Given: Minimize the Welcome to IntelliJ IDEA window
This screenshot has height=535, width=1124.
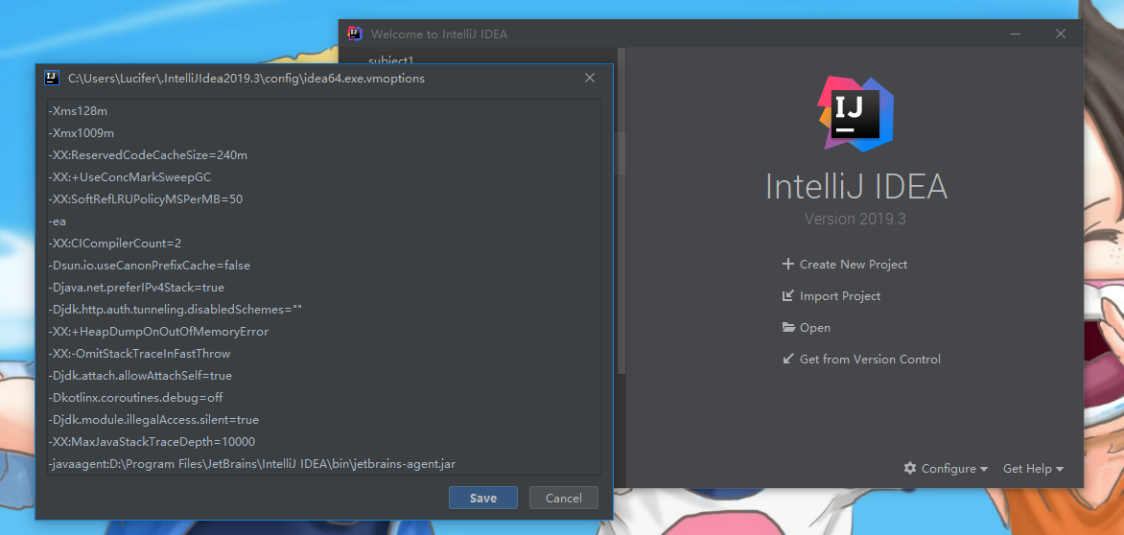Looking at the screenshot, I should tap(1016, 34).
